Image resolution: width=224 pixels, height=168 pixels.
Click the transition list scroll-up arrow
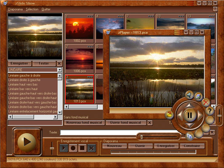(60, 76)
